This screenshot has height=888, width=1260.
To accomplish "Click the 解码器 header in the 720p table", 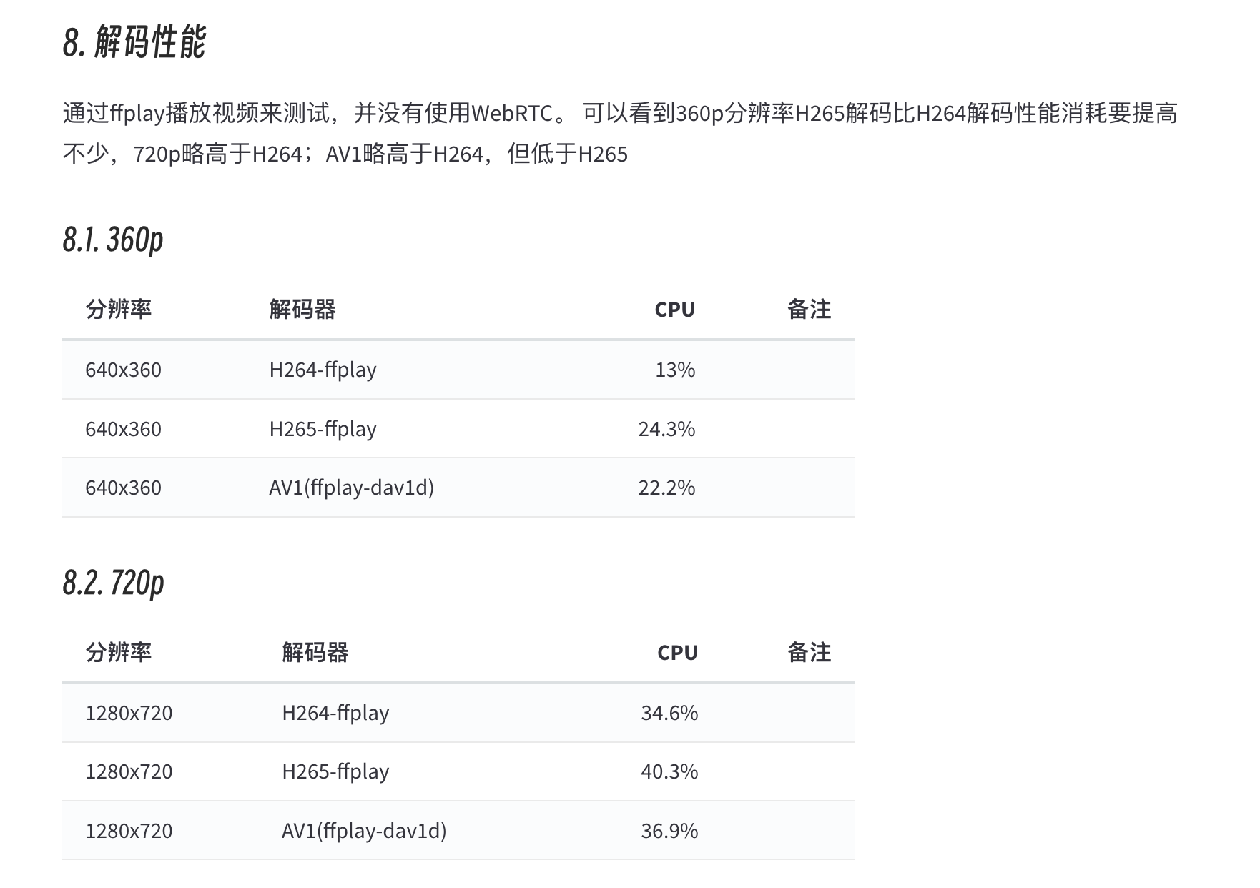I will 315,653.
